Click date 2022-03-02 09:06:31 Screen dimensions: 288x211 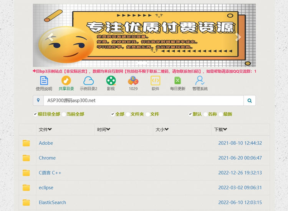pyautogui.click(x=240, y=188)
